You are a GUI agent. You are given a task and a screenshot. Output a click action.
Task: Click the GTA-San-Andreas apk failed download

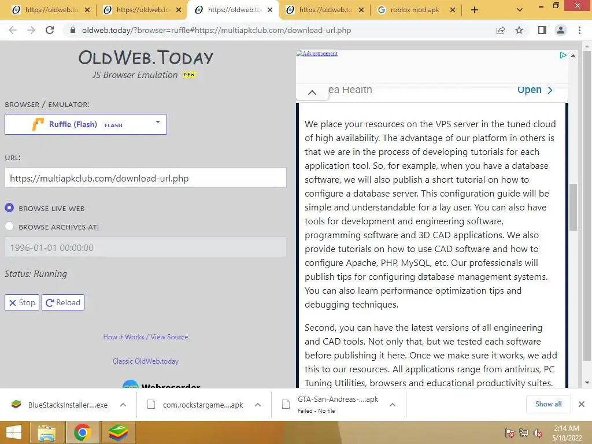coord(330,404)
